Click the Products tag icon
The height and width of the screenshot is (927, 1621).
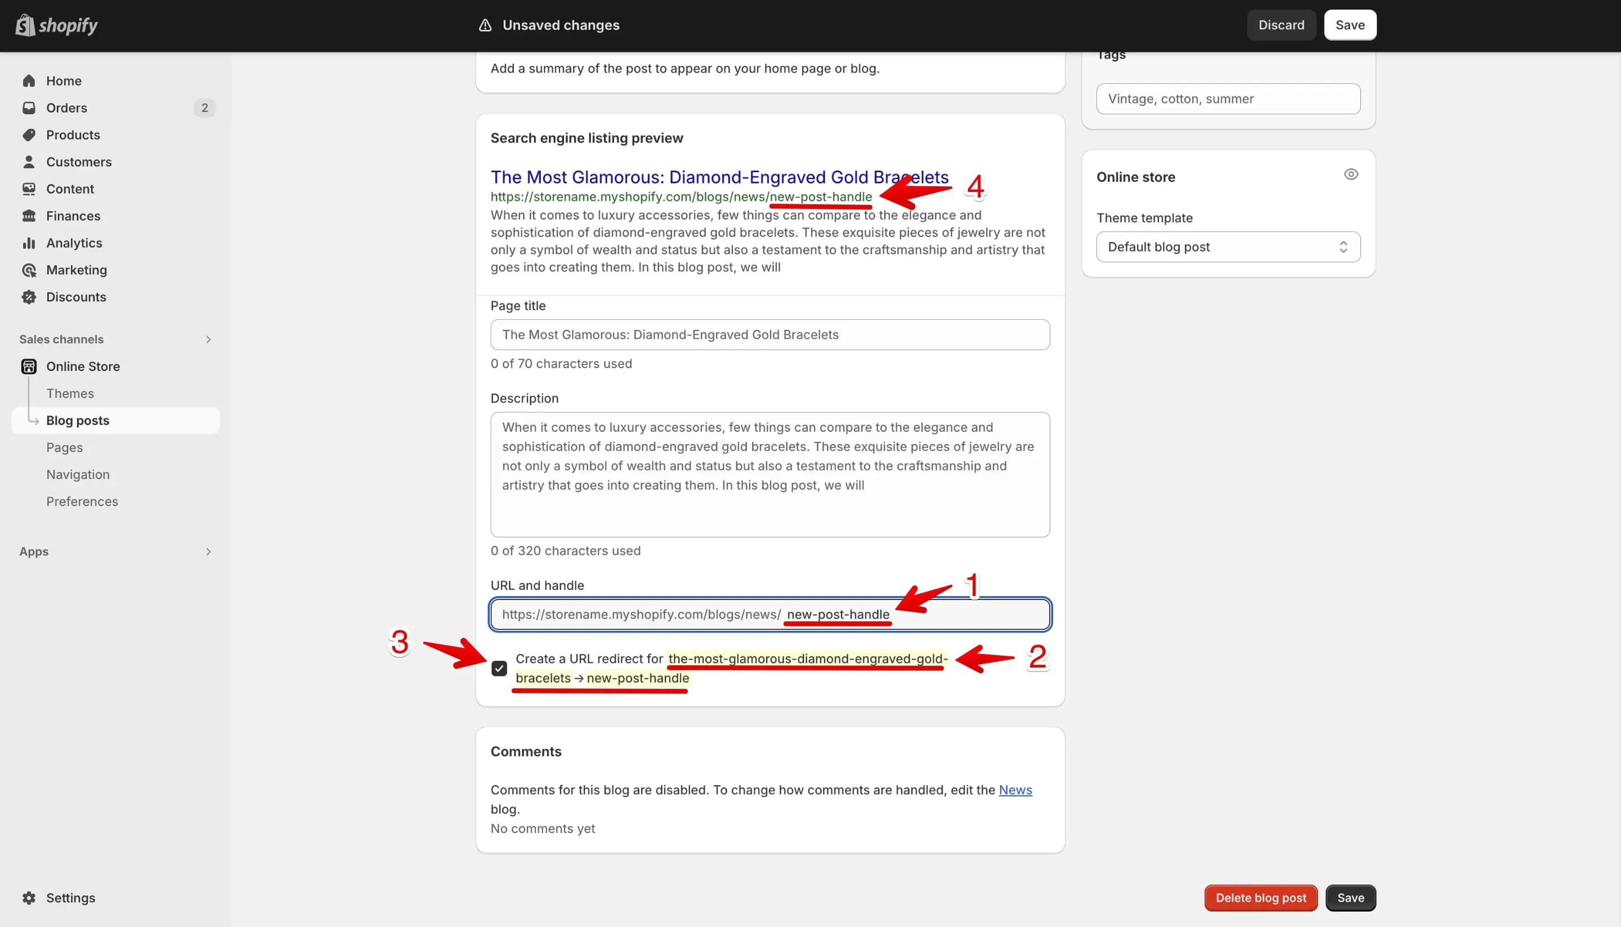29,135
